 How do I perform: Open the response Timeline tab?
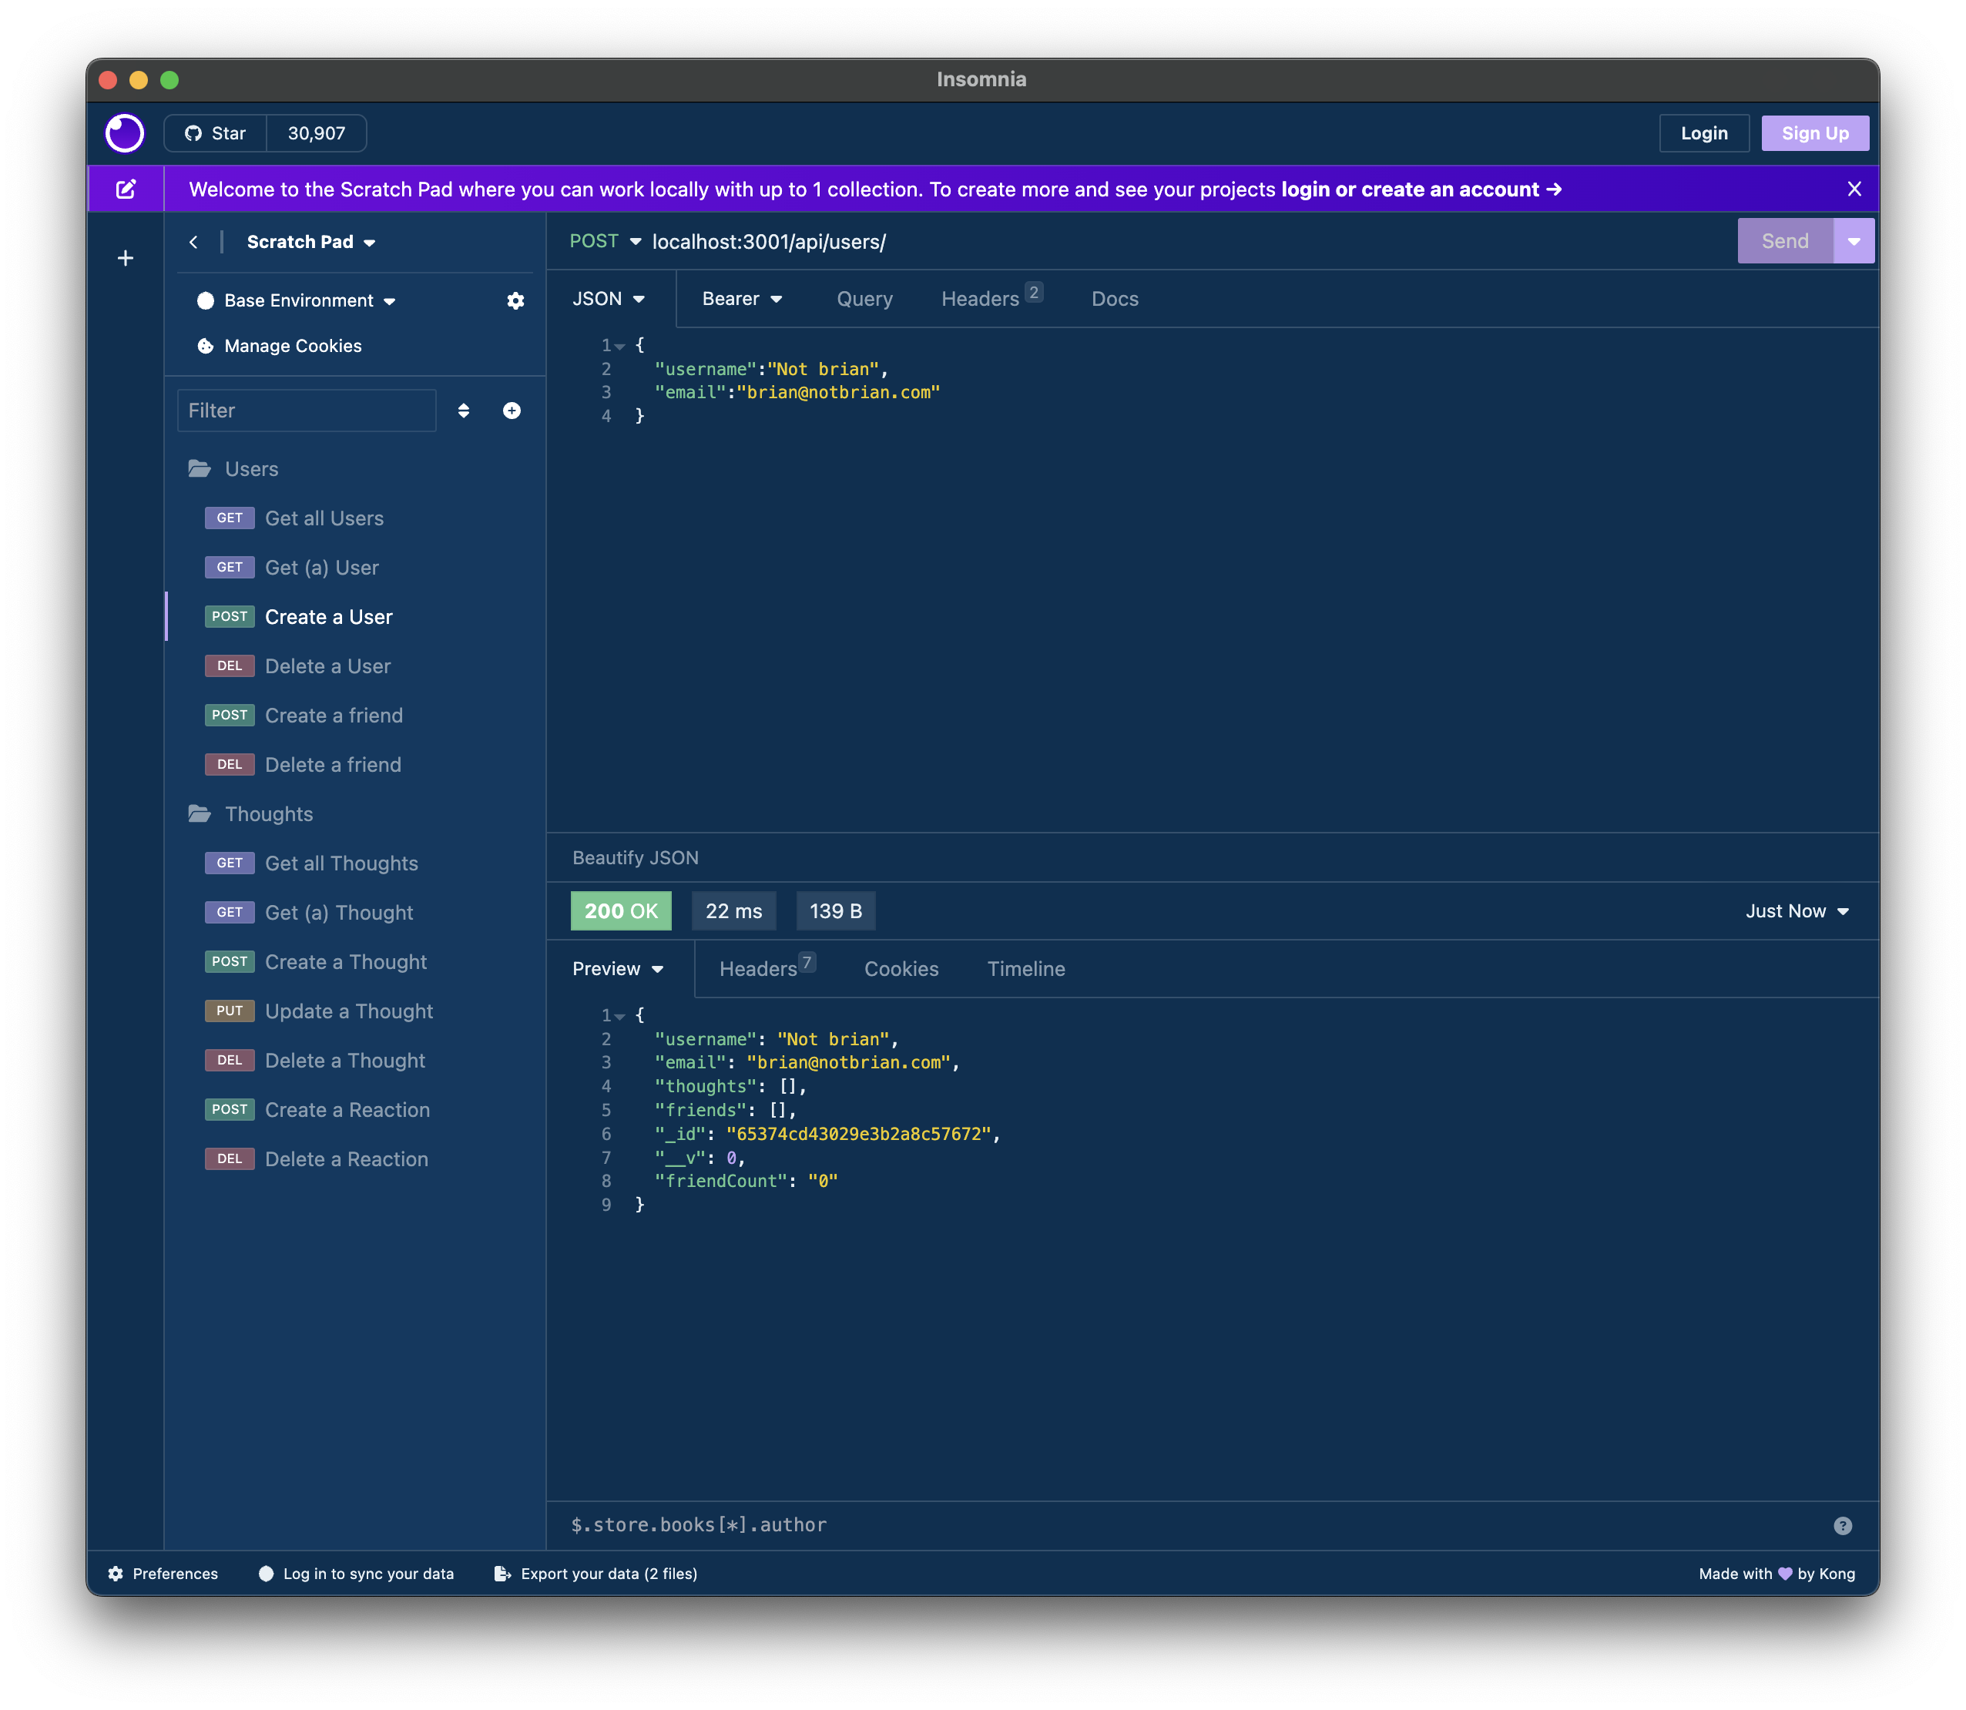(1026, 968)
